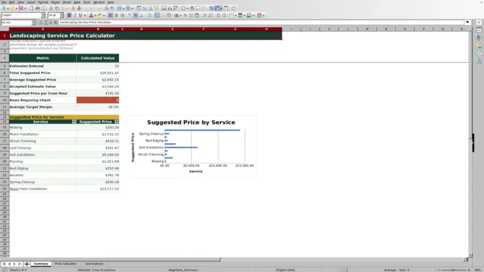
Task: Click the yellow highlight background color swatch
Action: click(x=100, y=15)
